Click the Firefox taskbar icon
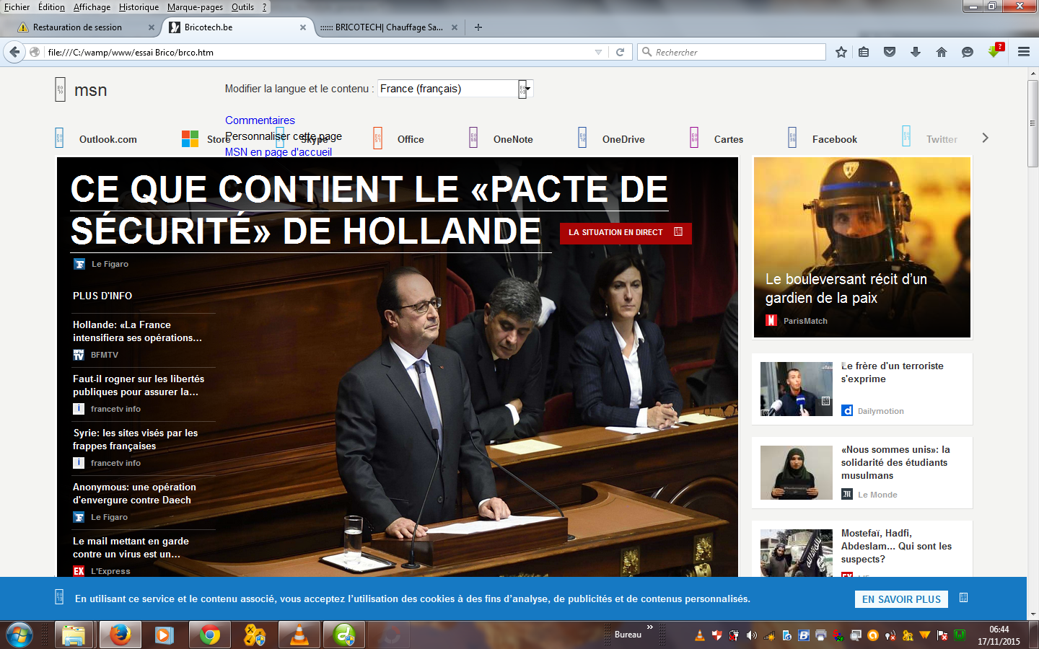 click(x=120, y=635)
